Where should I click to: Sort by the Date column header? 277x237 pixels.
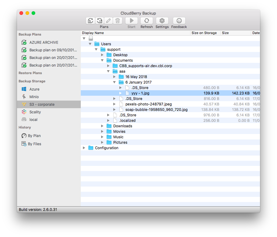256,33
